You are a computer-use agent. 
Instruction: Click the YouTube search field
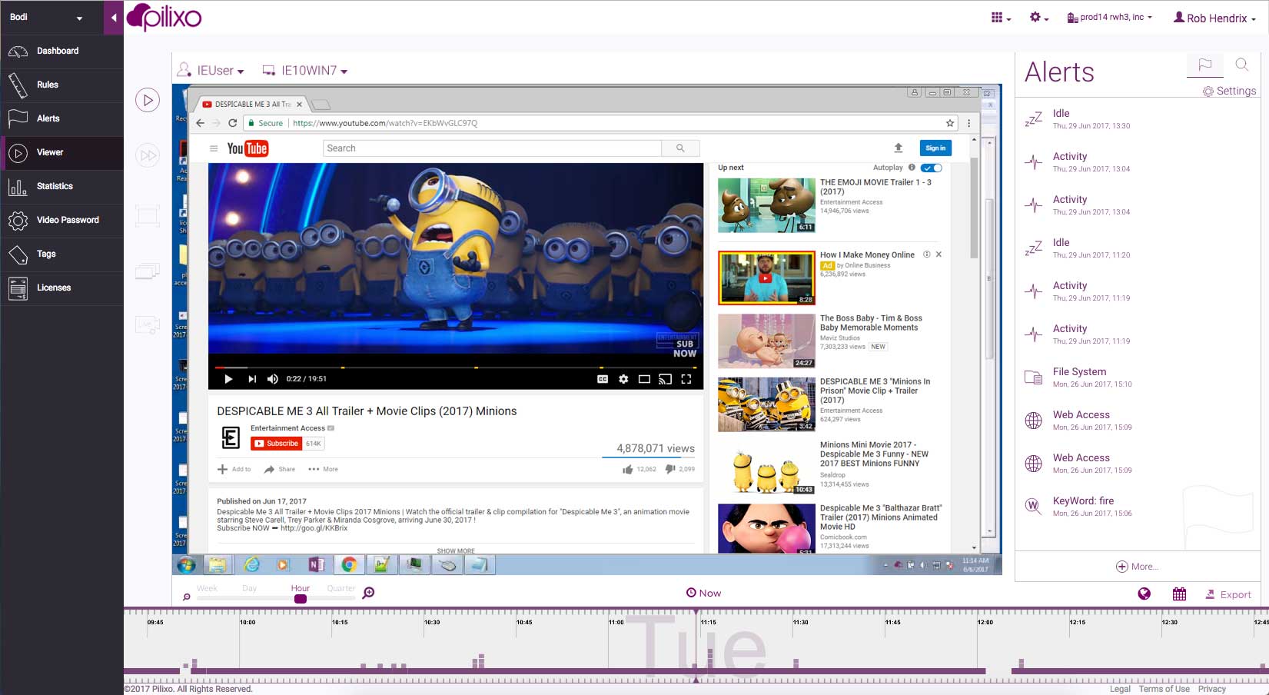492,148
